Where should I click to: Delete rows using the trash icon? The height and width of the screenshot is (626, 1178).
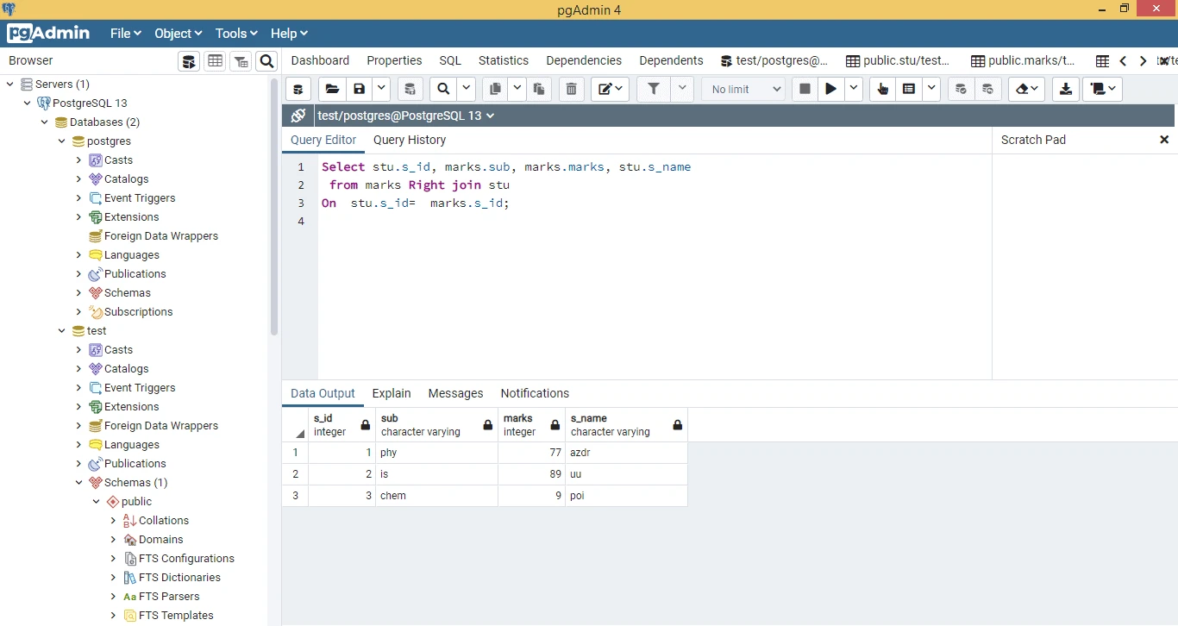pyautogui.click(x=571, y=89)
